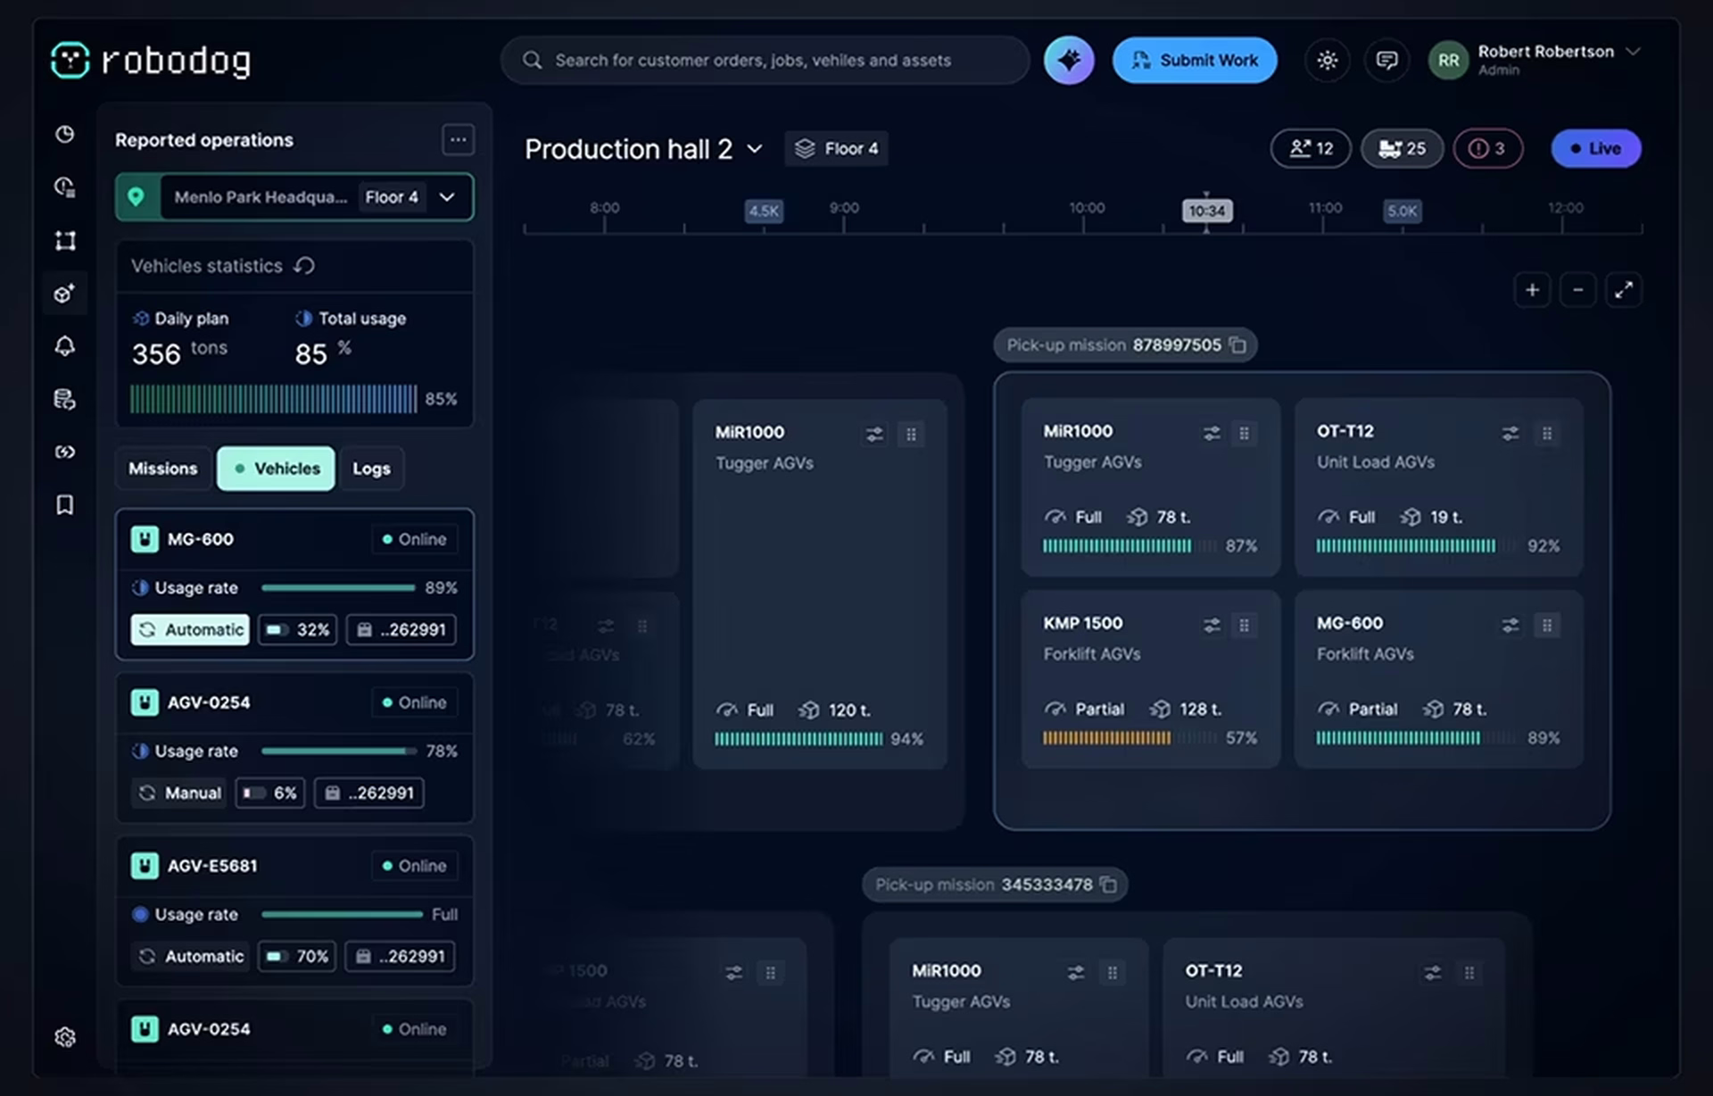Image resolution: width=1713 pixels, height=1096 pixels.
Task: Open settings sliders on MG-600 Forklift card
Action: (1510, 625)
